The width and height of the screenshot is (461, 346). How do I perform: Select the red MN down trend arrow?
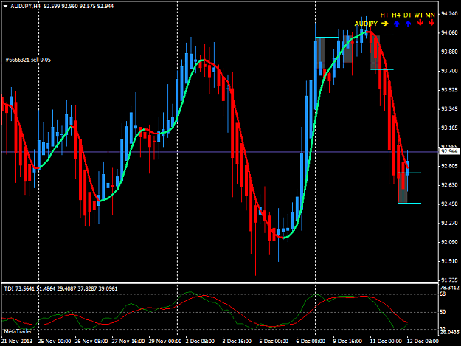pos(431,23)
